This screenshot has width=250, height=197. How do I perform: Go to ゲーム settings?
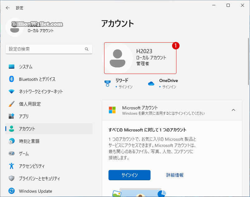pos(49,153)
